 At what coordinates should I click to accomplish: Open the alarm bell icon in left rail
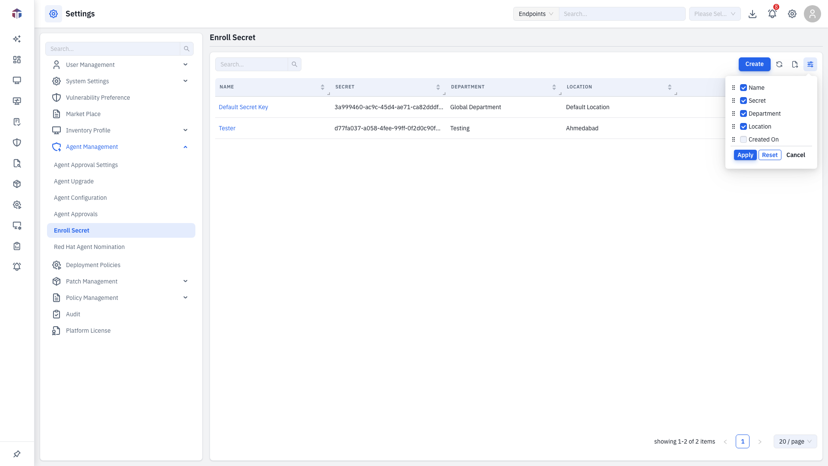click(x=17, y=267)
